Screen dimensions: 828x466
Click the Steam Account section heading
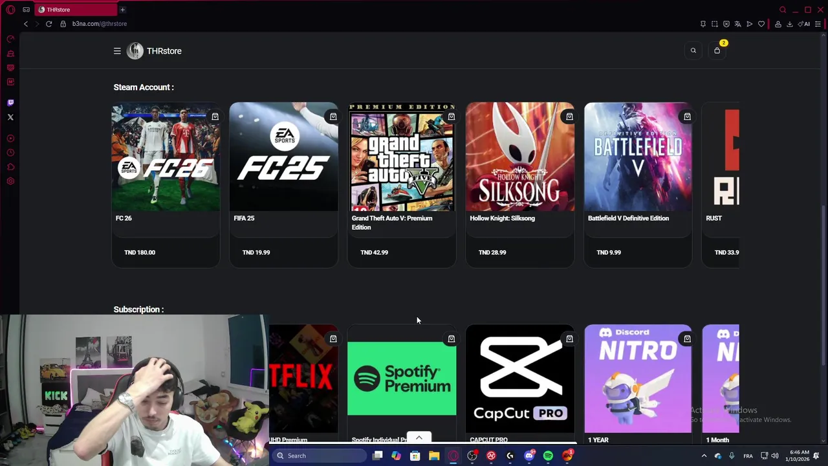pos(144,87)
